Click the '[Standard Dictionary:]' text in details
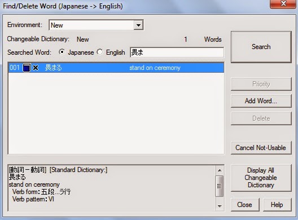 coord(78,170)
